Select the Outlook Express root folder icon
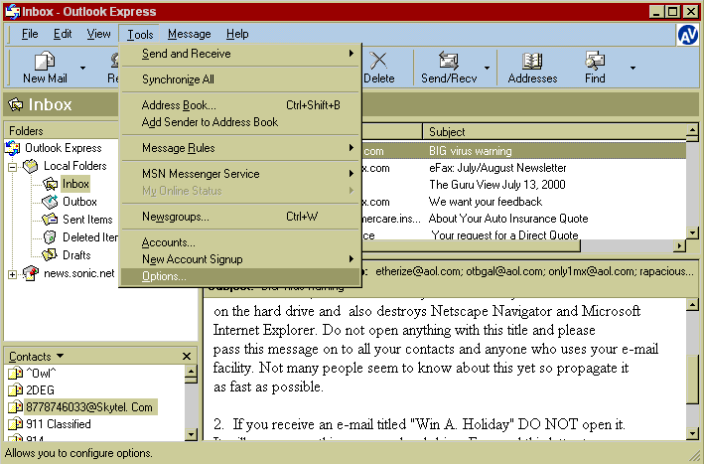Viewport: 704px width, 464px height. pos(13,148)
